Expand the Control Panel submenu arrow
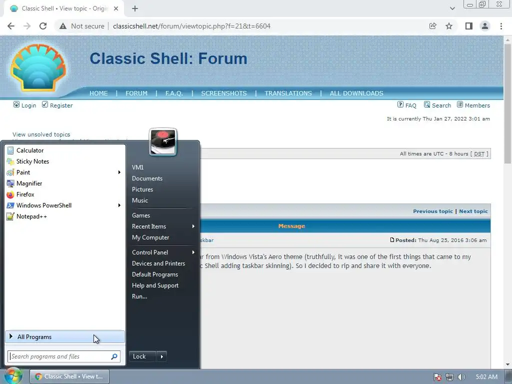Viewport: 512px width, 384px height. 193,252
